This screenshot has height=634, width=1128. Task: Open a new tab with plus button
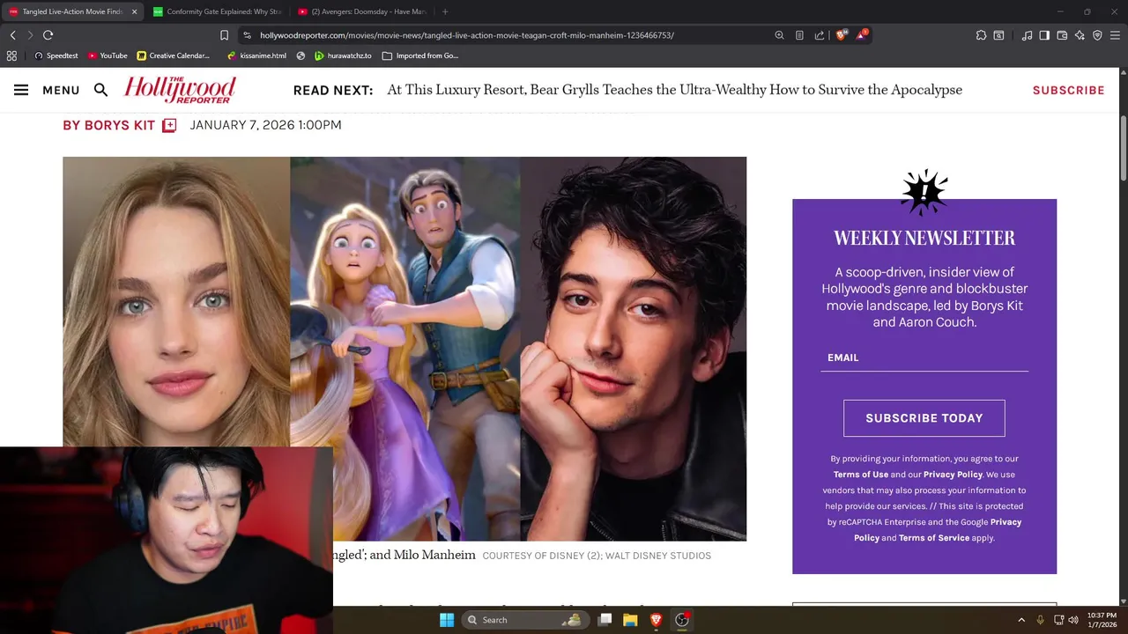click(445, 11)
